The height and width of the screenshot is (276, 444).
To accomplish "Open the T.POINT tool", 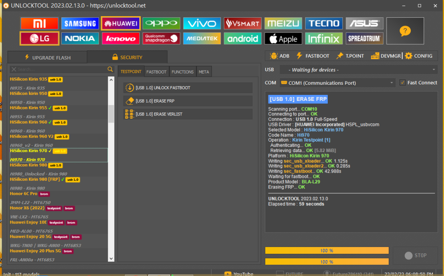I will click(x=350, y=56).
